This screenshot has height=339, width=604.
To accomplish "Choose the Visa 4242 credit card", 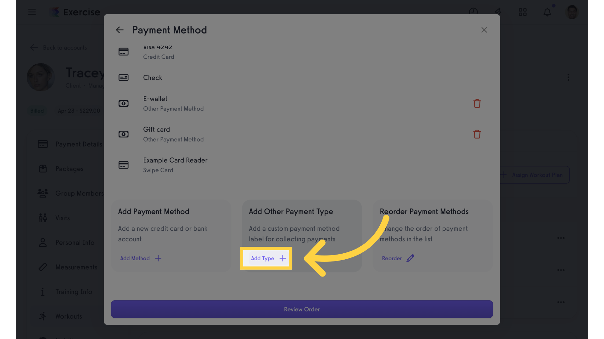I will (x=158, y=52).
